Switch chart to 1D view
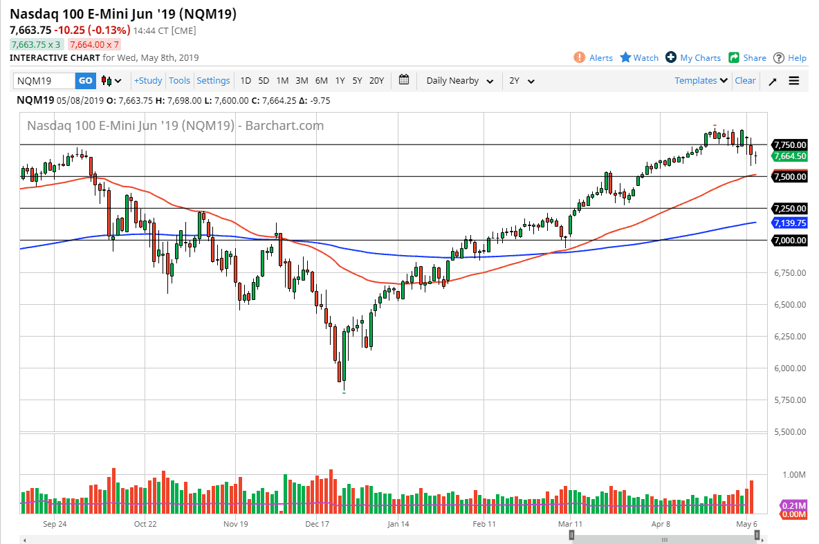 (246, 81)
